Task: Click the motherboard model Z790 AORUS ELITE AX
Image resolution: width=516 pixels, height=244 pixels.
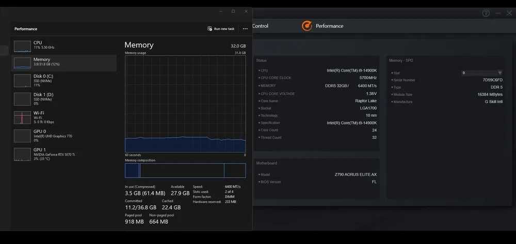Action: (356, 175)
